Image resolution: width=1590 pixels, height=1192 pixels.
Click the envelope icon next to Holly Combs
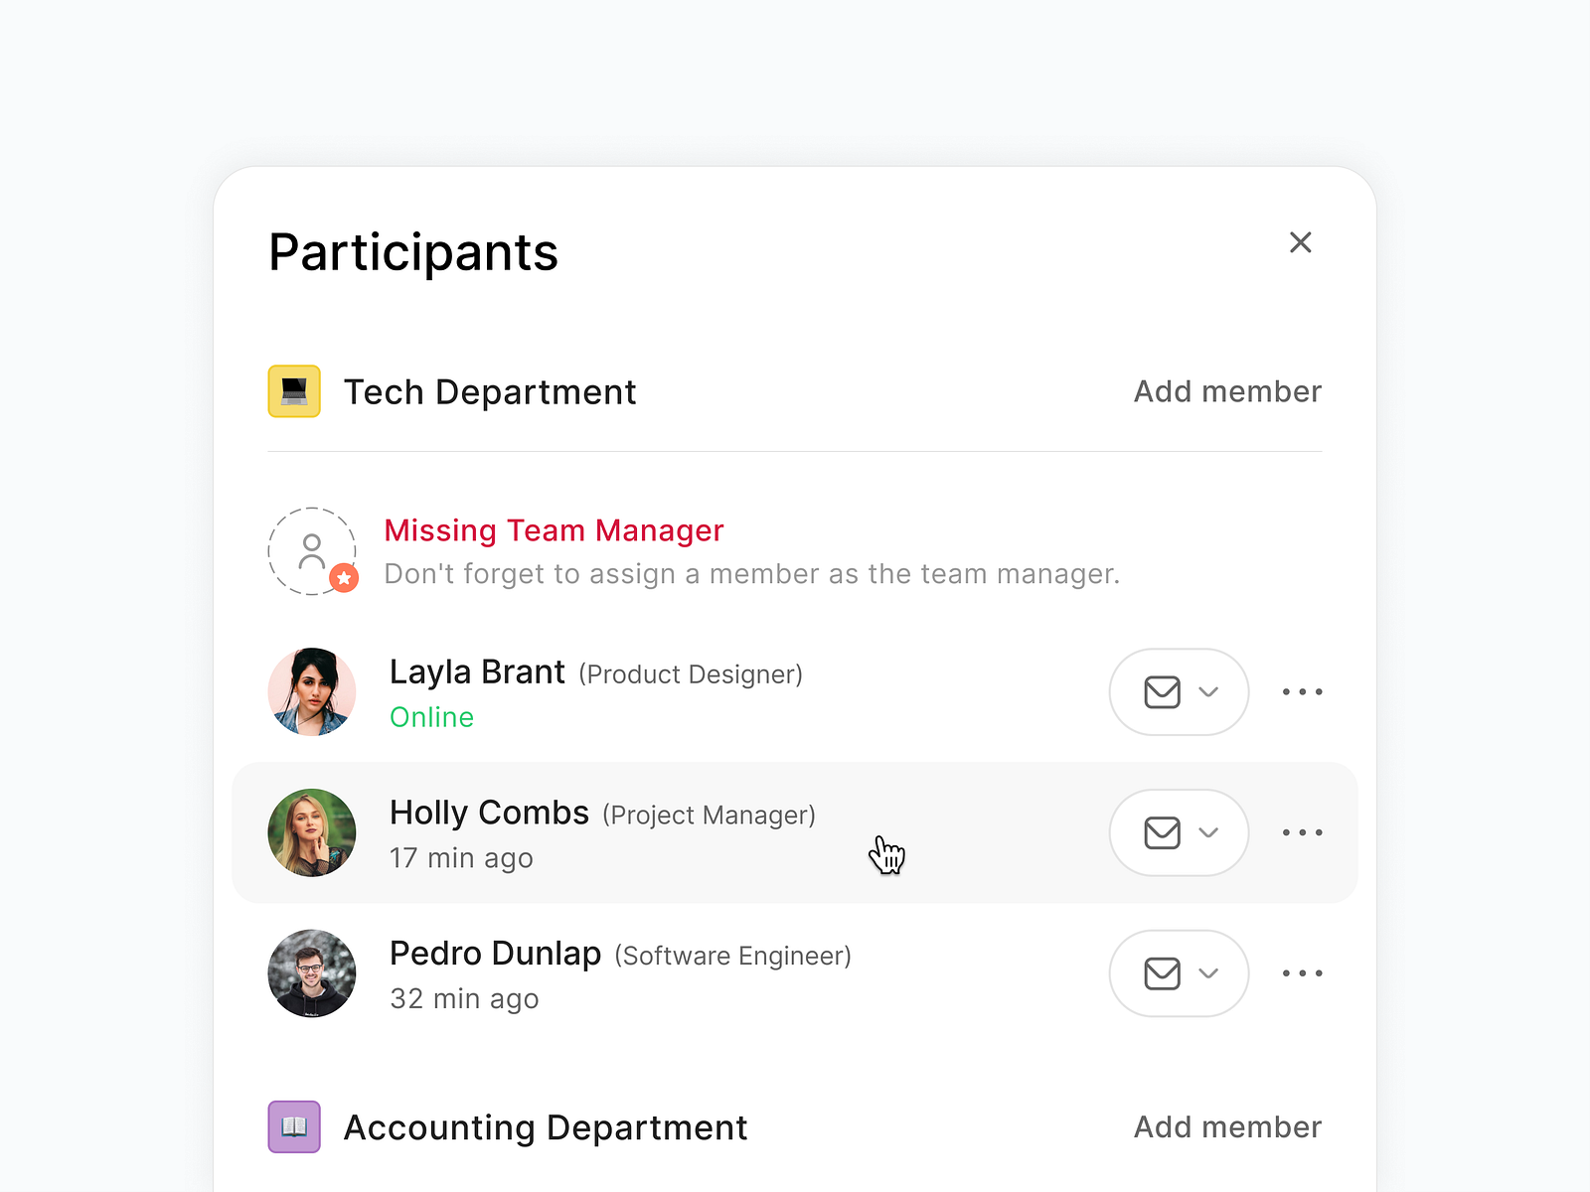(1163, 833)
